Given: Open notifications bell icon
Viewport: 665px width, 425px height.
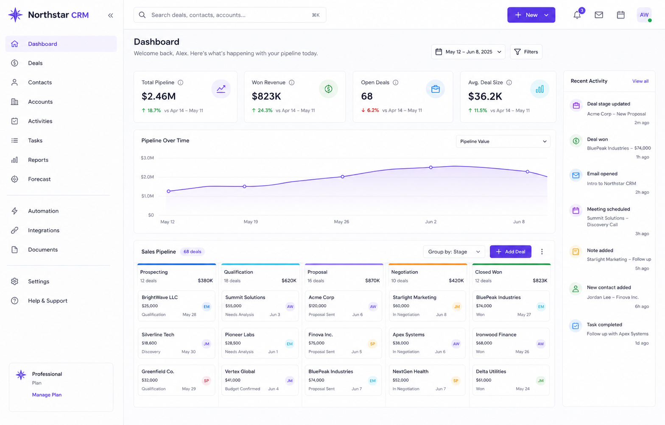Looking at the screenshot, I should tap(577, 15).
